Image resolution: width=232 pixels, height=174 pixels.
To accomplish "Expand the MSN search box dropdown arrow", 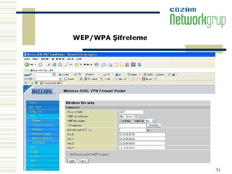I will point(54,74).
